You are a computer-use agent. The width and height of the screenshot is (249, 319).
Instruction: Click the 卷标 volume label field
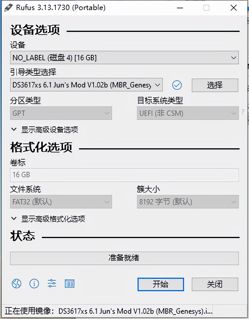coord(124,175)
